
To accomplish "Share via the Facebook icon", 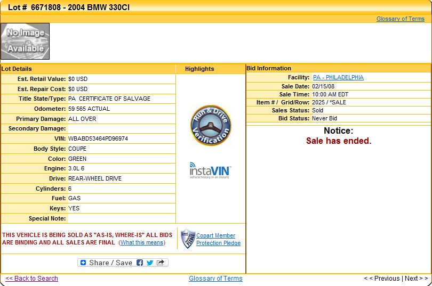I will (x=140, y=263).
